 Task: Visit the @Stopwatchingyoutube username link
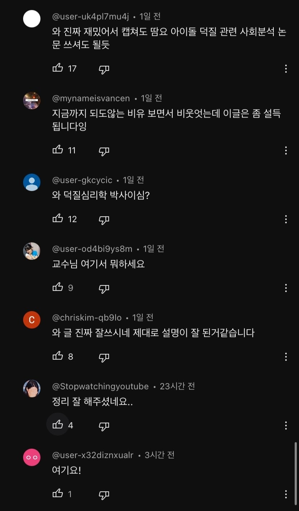click(100, 387)
